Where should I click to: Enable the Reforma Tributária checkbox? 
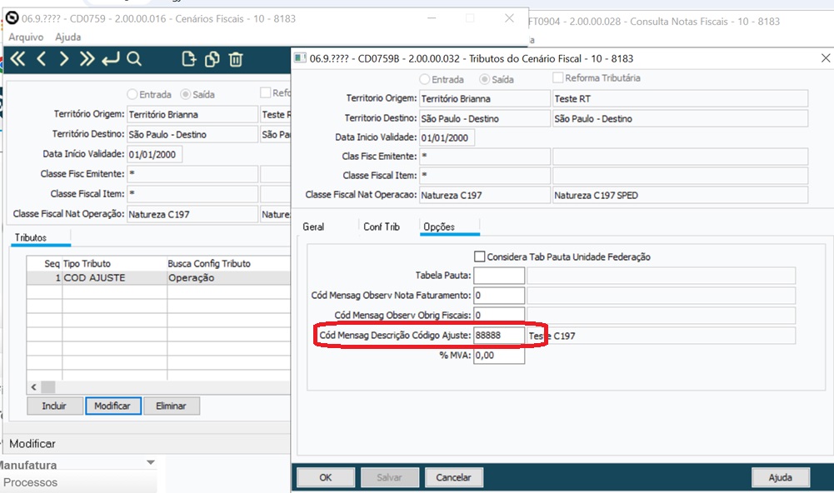557,77
